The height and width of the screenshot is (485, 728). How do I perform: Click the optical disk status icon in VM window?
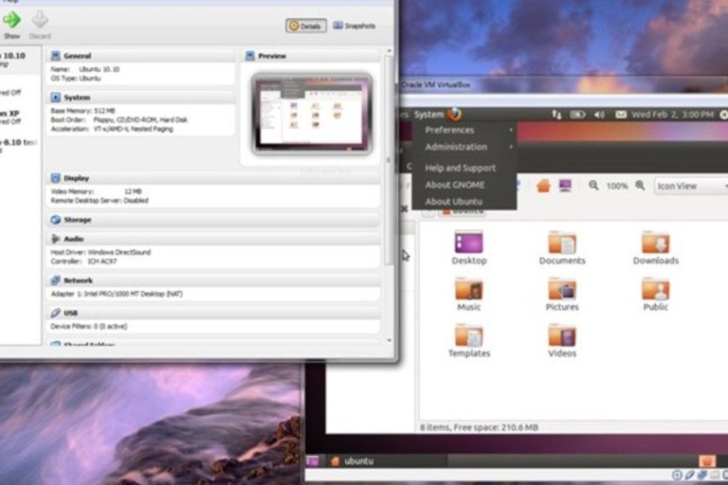677,475
